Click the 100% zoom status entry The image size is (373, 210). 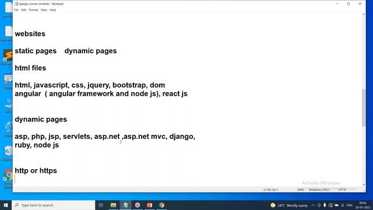pyautogui.click(x=300, y=190)
